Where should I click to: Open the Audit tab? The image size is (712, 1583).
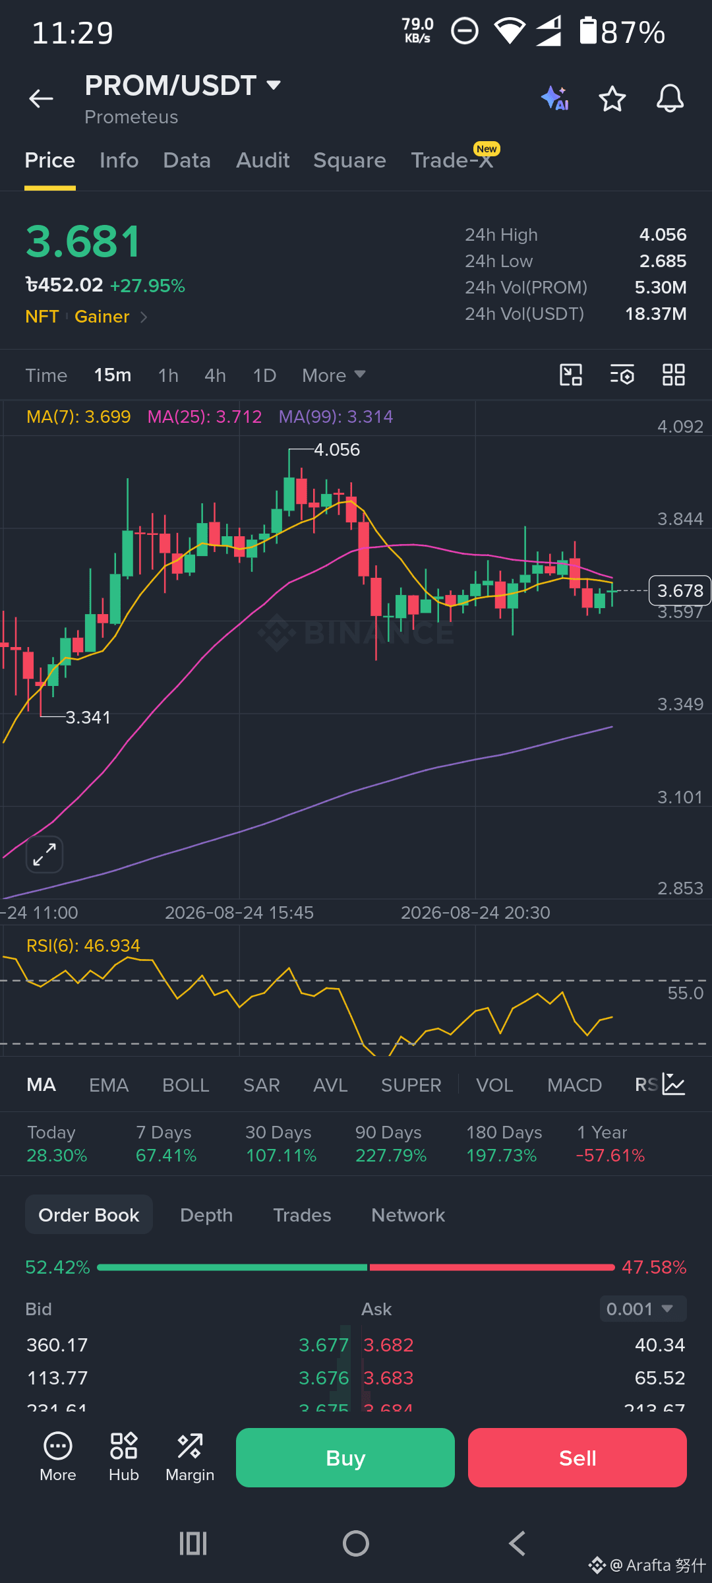pos(263,160)
